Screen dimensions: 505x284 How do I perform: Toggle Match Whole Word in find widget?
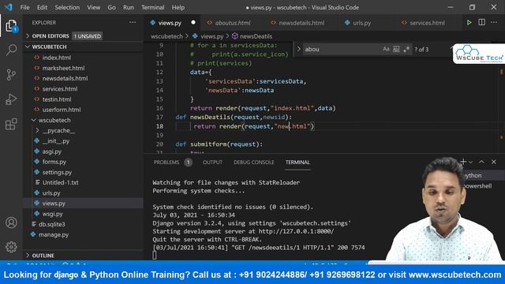396,49
